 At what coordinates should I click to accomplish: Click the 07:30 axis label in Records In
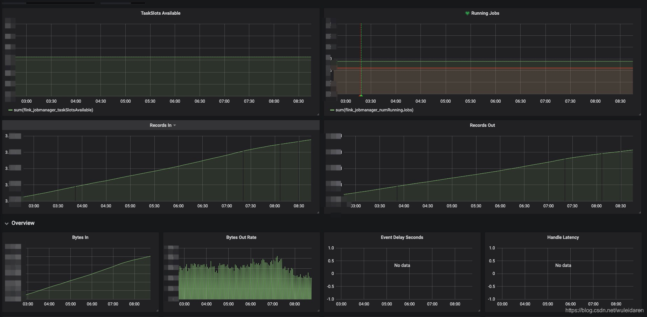pyautogui.click(x=250, y=206)
